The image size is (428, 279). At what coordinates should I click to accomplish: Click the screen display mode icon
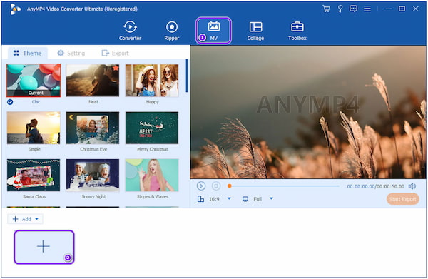coord(245,199)
